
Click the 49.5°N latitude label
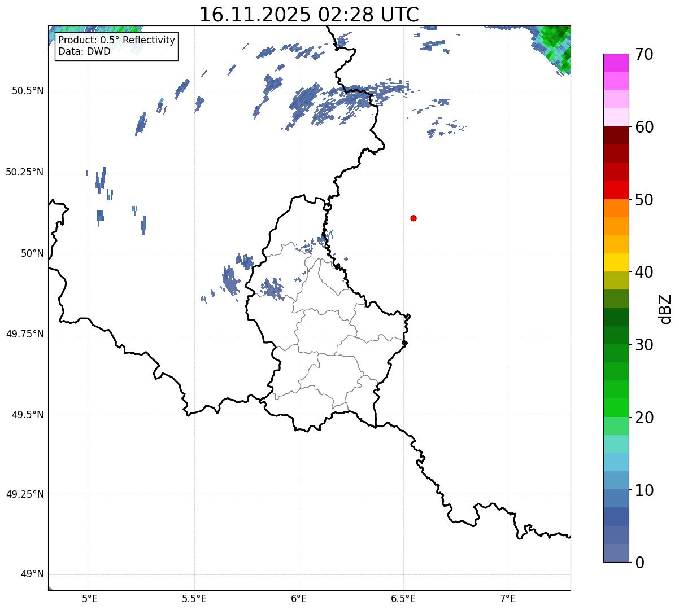coord(28,415)
